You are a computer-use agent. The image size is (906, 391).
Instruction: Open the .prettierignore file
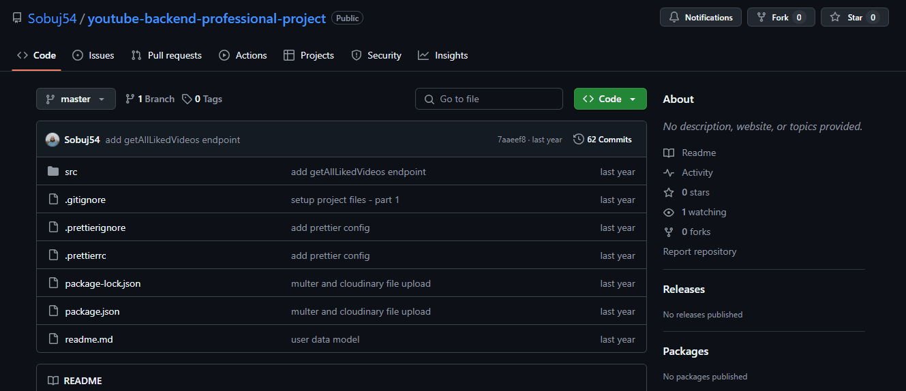[95, 228]
